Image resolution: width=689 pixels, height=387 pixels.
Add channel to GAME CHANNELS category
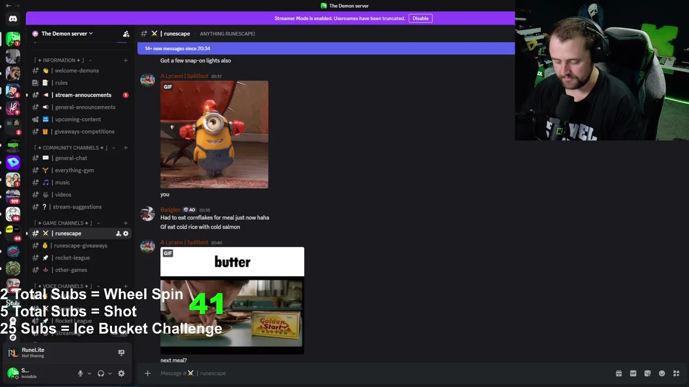(125, 223)
